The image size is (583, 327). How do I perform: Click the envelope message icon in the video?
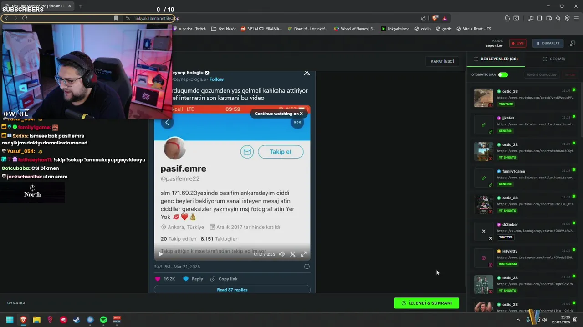click(x=247, y=152)
